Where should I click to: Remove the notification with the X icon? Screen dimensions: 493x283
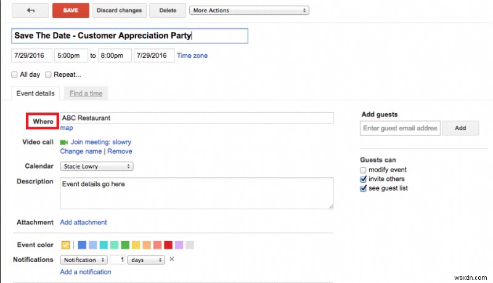[172, 259]
